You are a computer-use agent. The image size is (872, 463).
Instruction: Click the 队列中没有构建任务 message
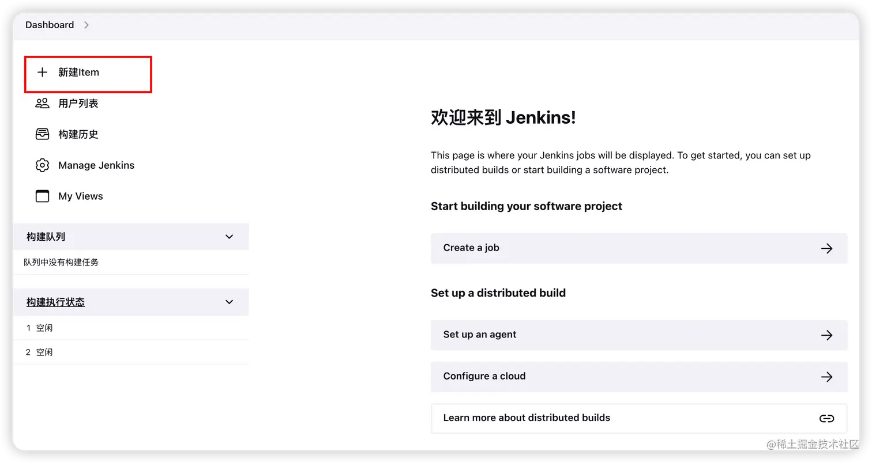(61, 262)
